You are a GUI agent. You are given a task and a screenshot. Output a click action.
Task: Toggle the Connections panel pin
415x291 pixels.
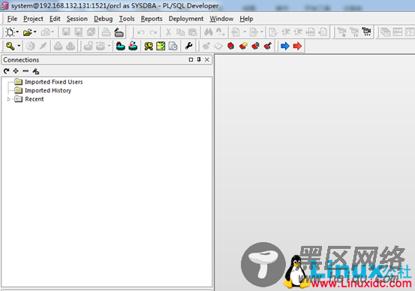pos(199,59)
